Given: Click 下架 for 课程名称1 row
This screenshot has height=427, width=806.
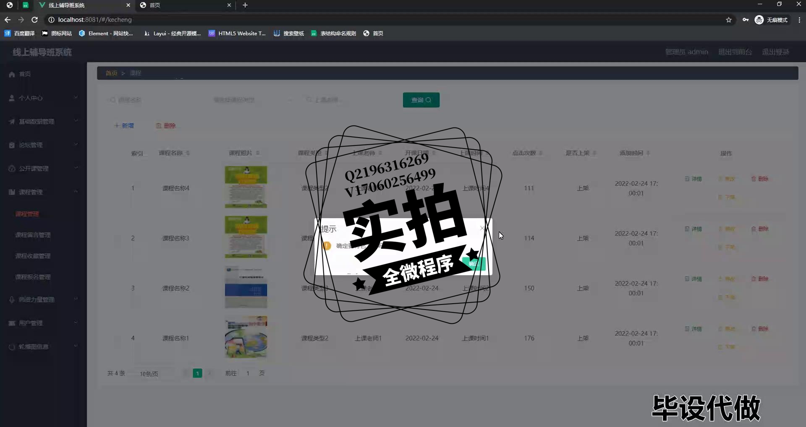Looking at the screenshot, I should (x=727, y=347).
